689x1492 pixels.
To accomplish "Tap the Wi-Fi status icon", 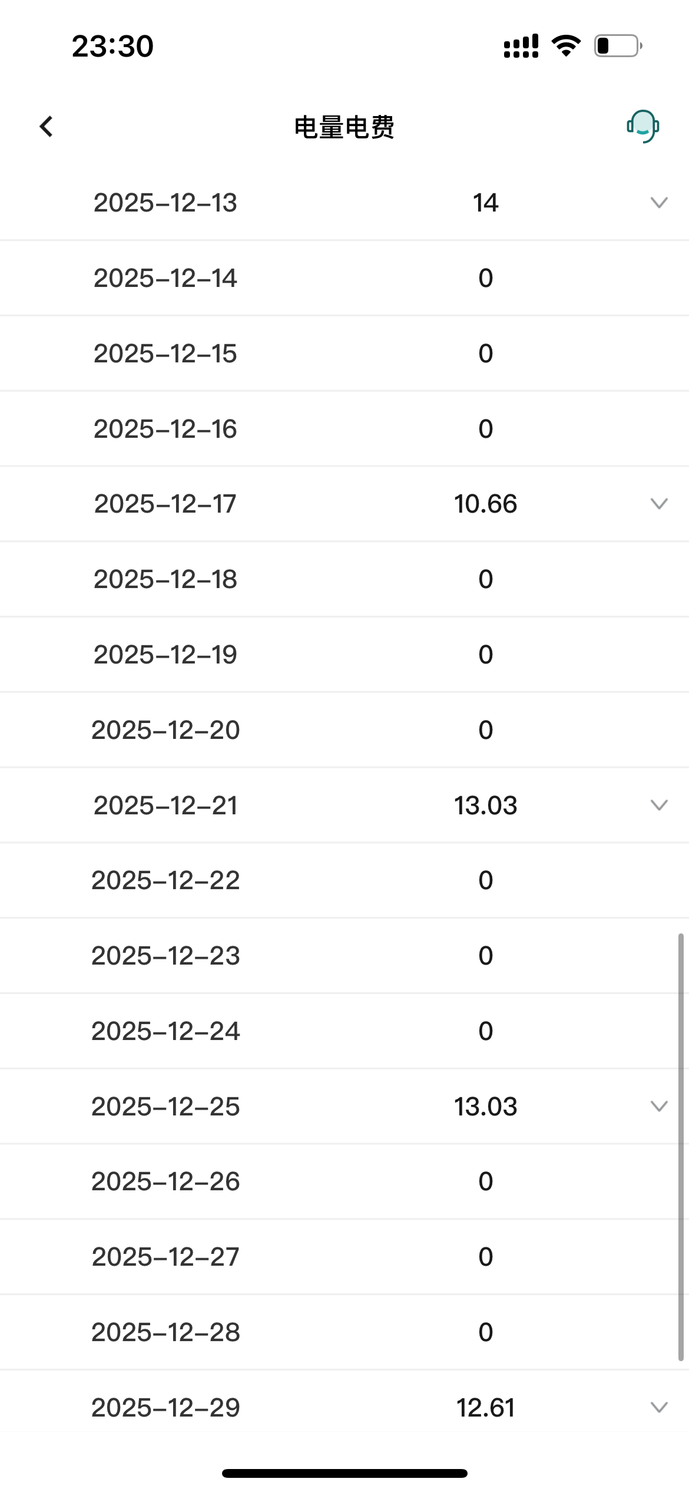I will (566, 45).
